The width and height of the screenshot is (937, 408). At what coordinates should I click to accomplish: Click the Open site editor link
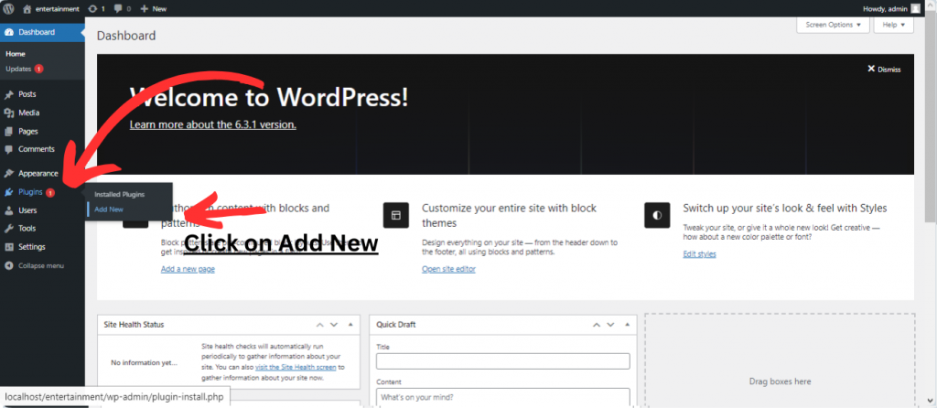click(449, 269)
